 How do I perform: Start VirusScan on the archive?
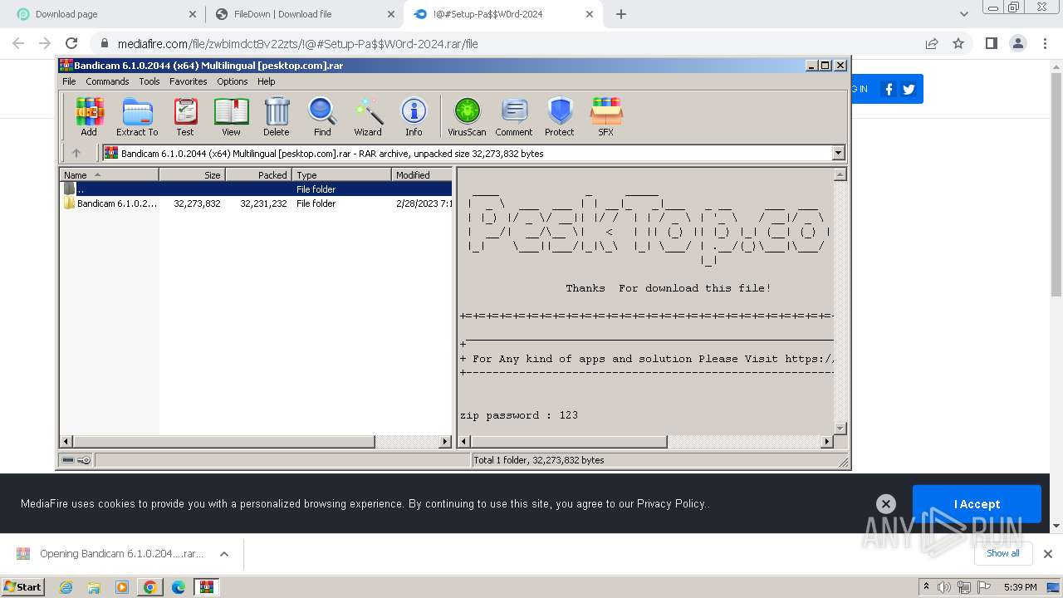[467, 116]
